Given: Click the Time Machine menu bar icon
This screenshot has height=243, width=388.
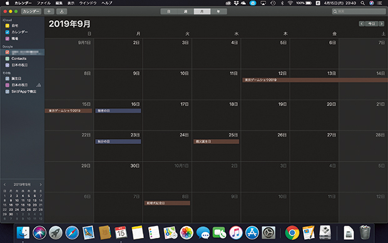Looking at the screenshot, I should click(x=273, y=3).
